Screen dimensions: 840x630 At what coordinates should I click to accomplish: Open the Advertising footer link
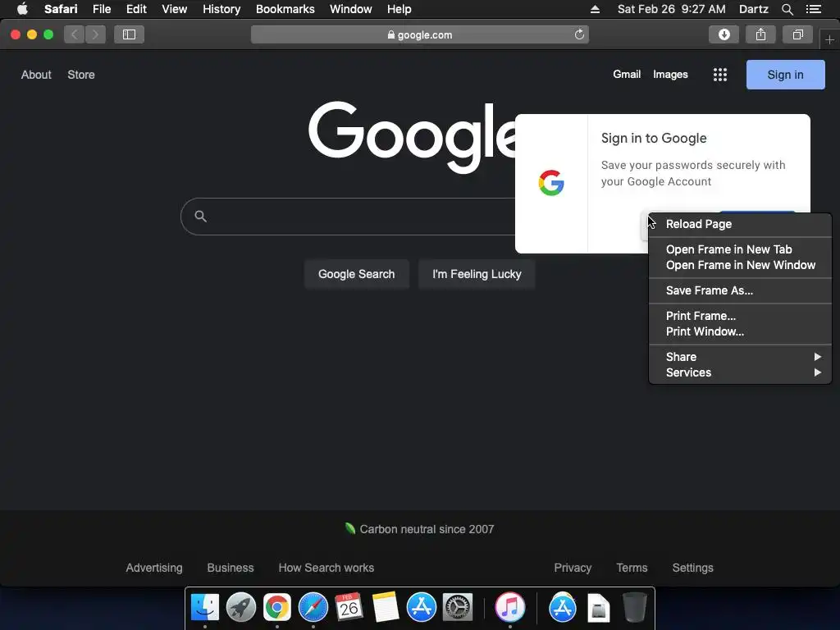(x=153, y=568)
